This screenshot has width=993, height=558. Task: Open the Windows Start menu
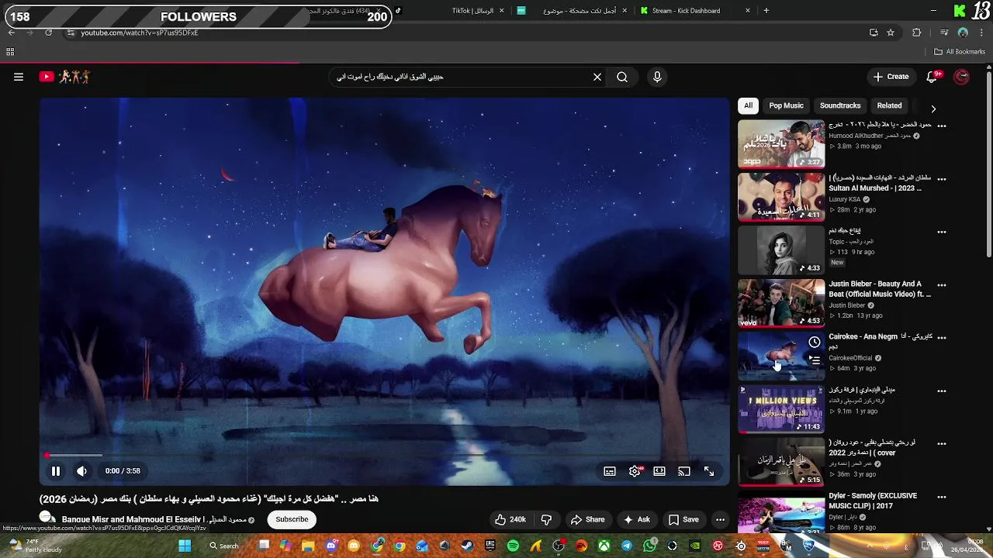[x=185, y=546]
